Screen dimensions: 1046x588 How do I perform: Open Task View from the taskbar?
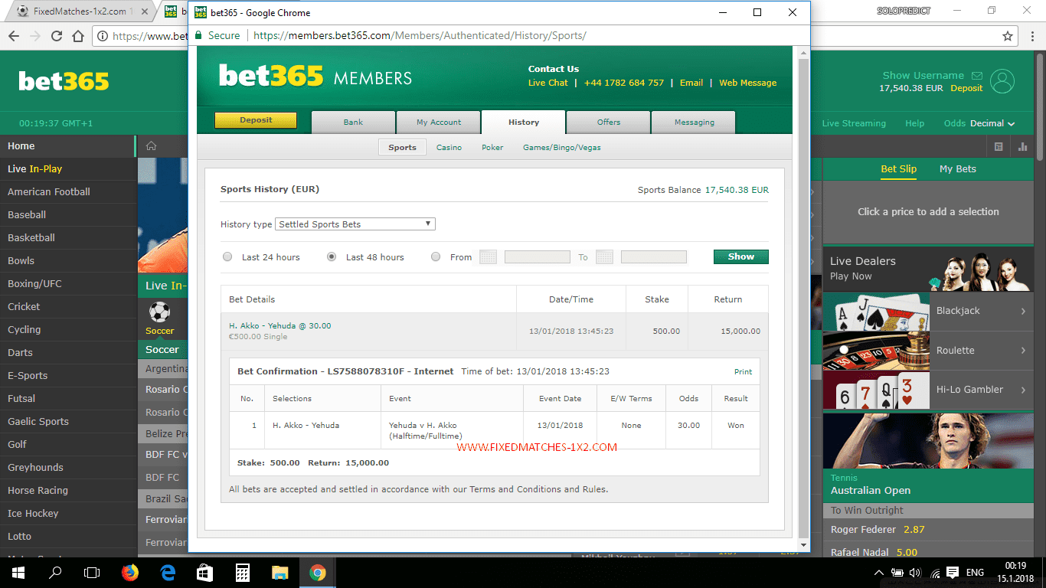[92, 573]
